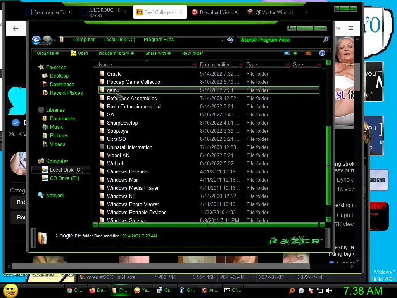Open a new browser tab with plus
Screen dimensions: 397x298
tap(306, 12)
